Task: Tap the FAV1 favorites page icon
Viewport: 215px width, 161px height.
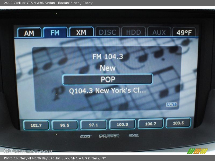Action: (x=171, y=104)
